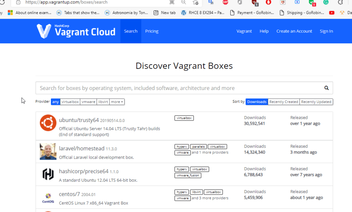Select the 'any' provider filter
Image resolution: width=352 pixels, height=212 pixels.
[x=55, y=102]
